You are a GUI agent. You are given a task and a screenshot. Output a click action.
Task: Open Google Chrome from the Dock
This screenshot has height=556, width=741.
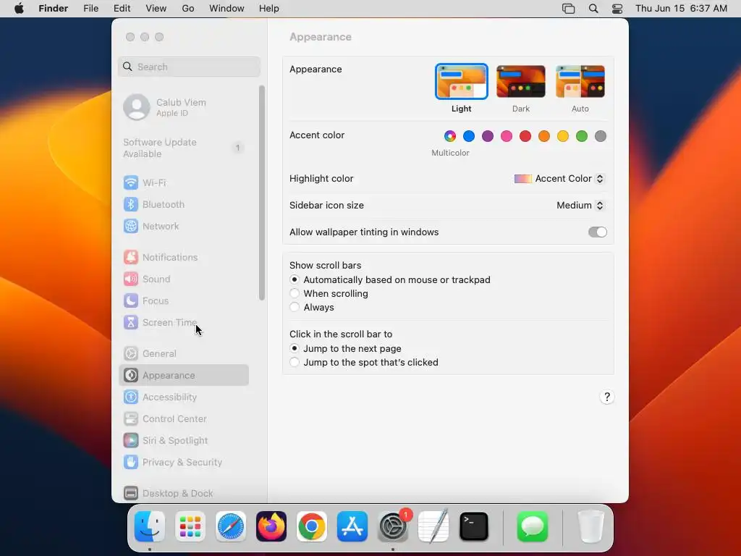point(311,526)
